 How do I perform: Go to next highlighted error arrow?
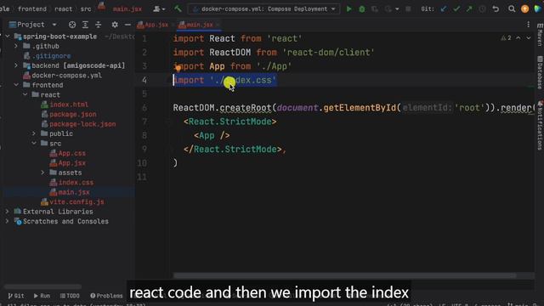click(529, 37)
